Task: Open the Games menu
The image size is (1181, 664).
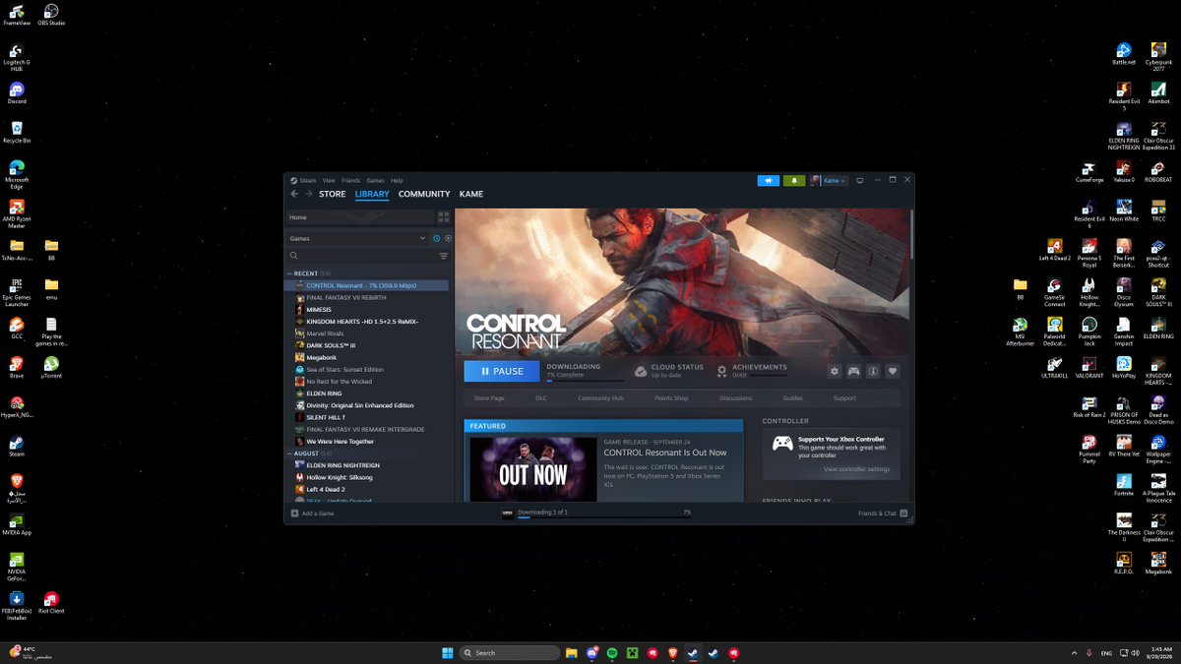Action: [x=376, y=181]
